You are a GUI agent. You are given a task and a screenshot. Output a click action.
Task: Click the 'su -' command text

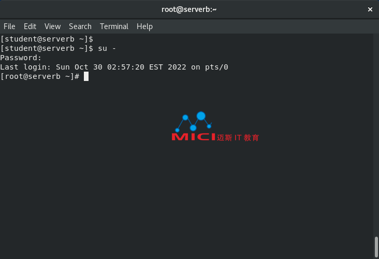pos(107,48)
